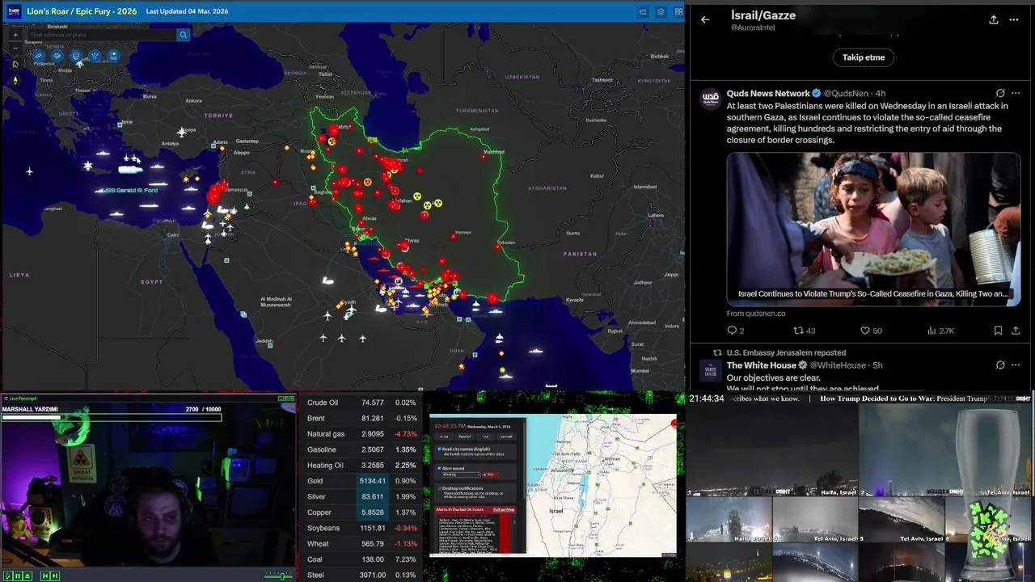1035x582 pixels.
Task: Select the Español language tab
Action: (465, 436)
